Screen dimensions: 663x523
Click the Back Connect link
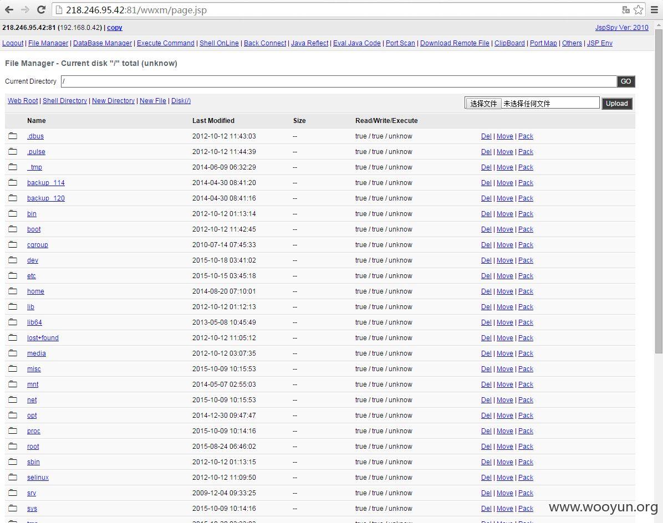265,43
